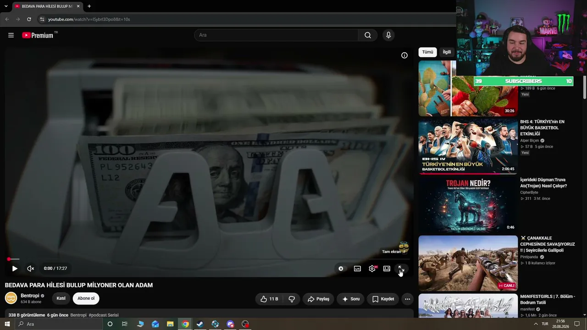Viewport: 587px width, 330px height.
Task: Open the CipherByte channel link
Action: (529, 192)
